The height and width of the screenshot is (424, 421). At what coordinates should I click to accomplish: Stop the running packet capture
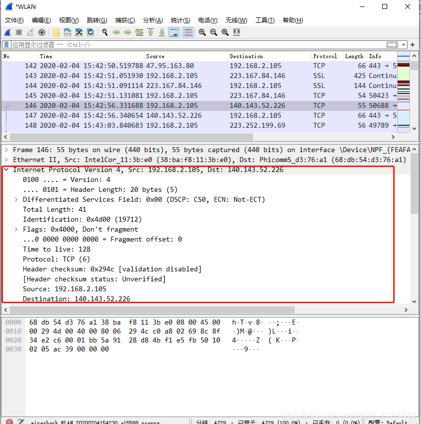pos(19,32)
